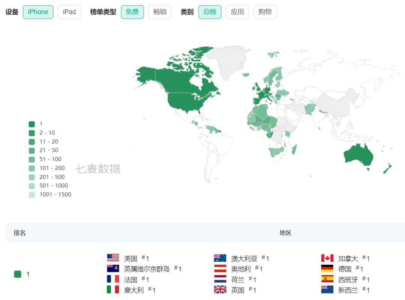
Task: Click the darkest green legend swatch labeled 1
Action: 33,124
